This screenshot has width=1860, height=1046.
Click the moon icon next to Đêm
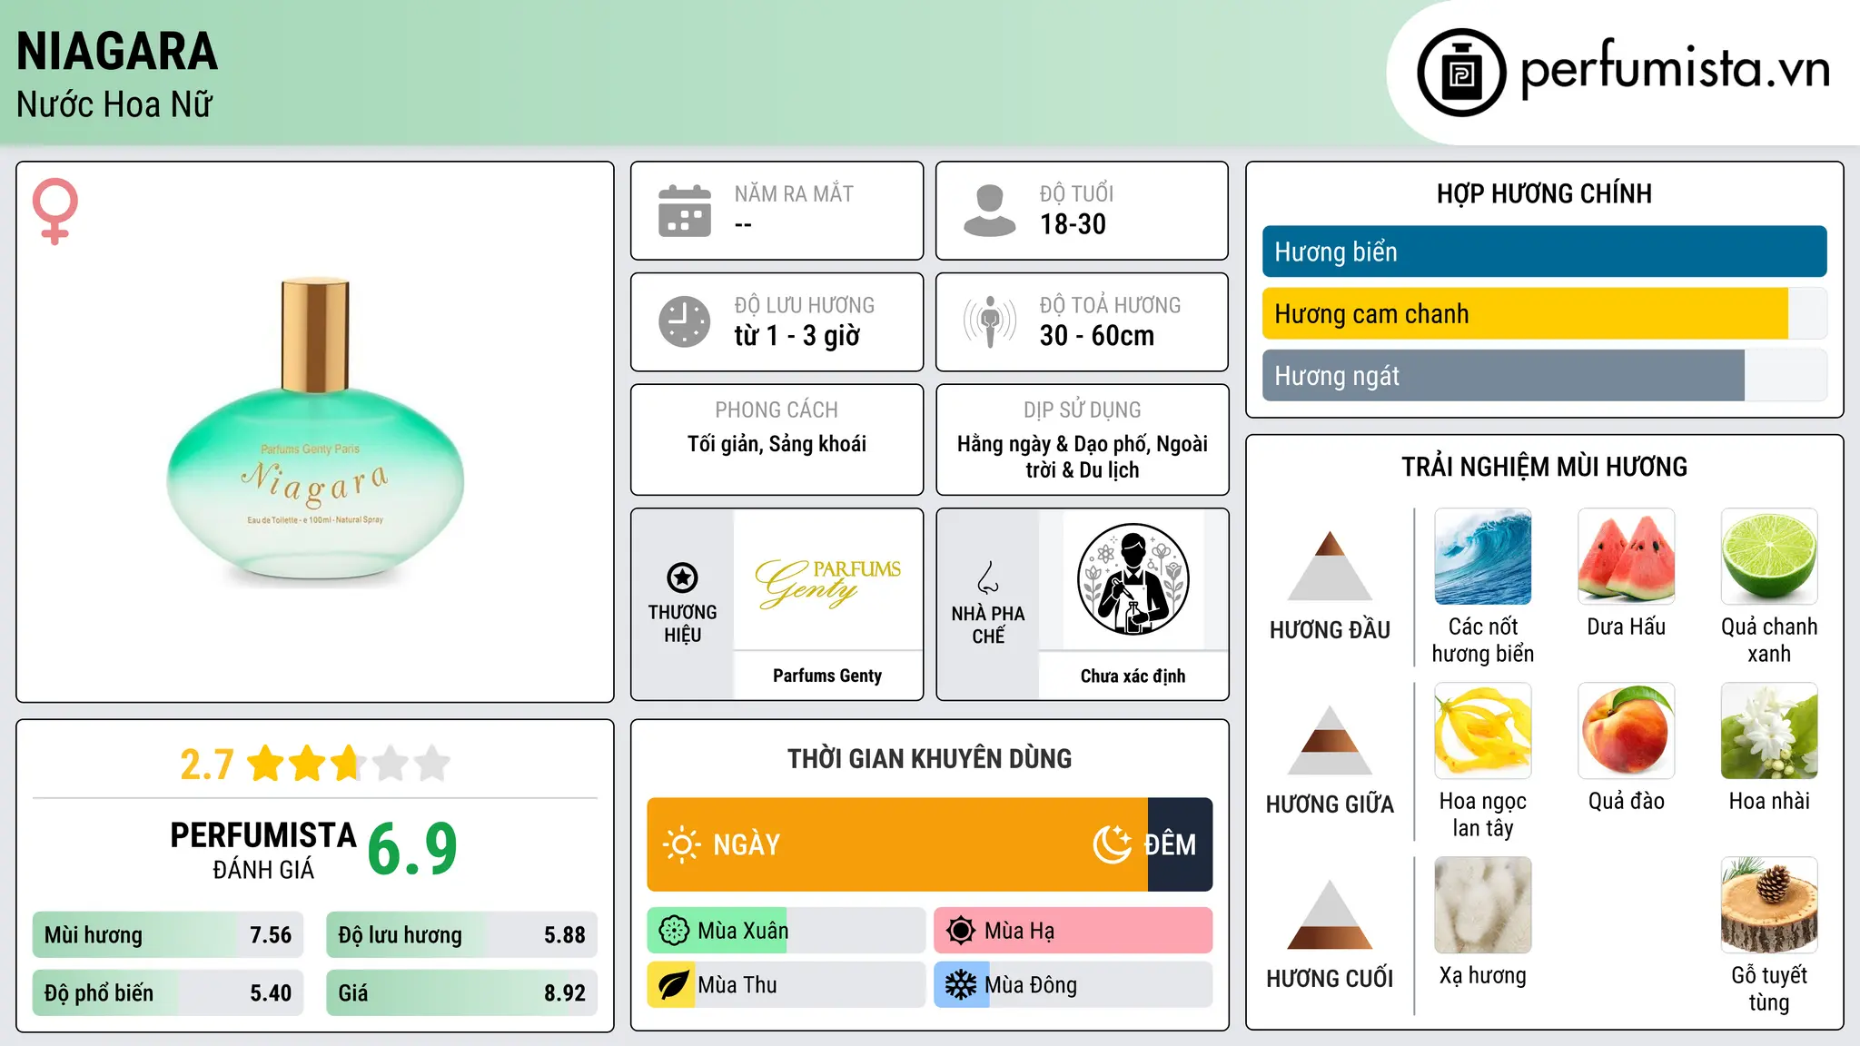tap(1113, 844)
